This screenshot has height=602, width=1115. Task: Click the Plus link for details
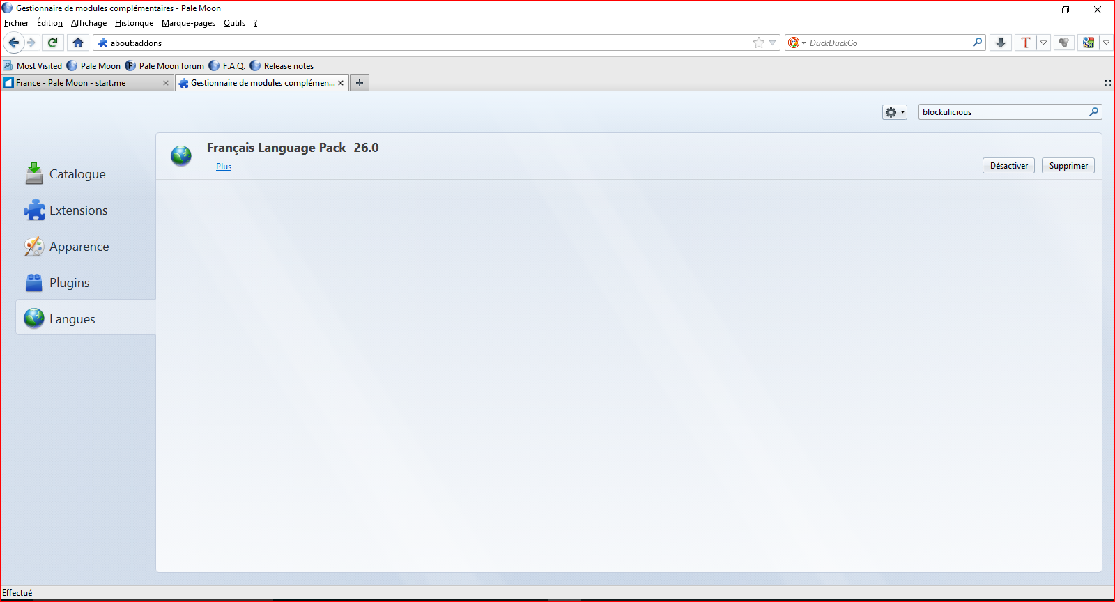[224, 167]
